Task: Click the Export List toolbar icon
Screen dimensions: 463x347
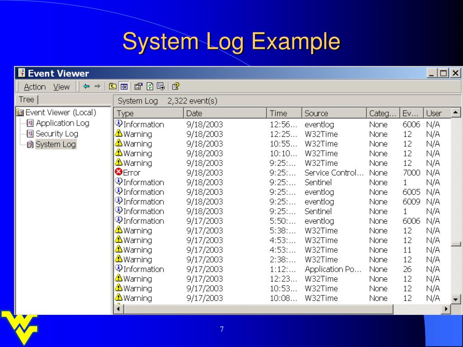Action: pos(161,86)
